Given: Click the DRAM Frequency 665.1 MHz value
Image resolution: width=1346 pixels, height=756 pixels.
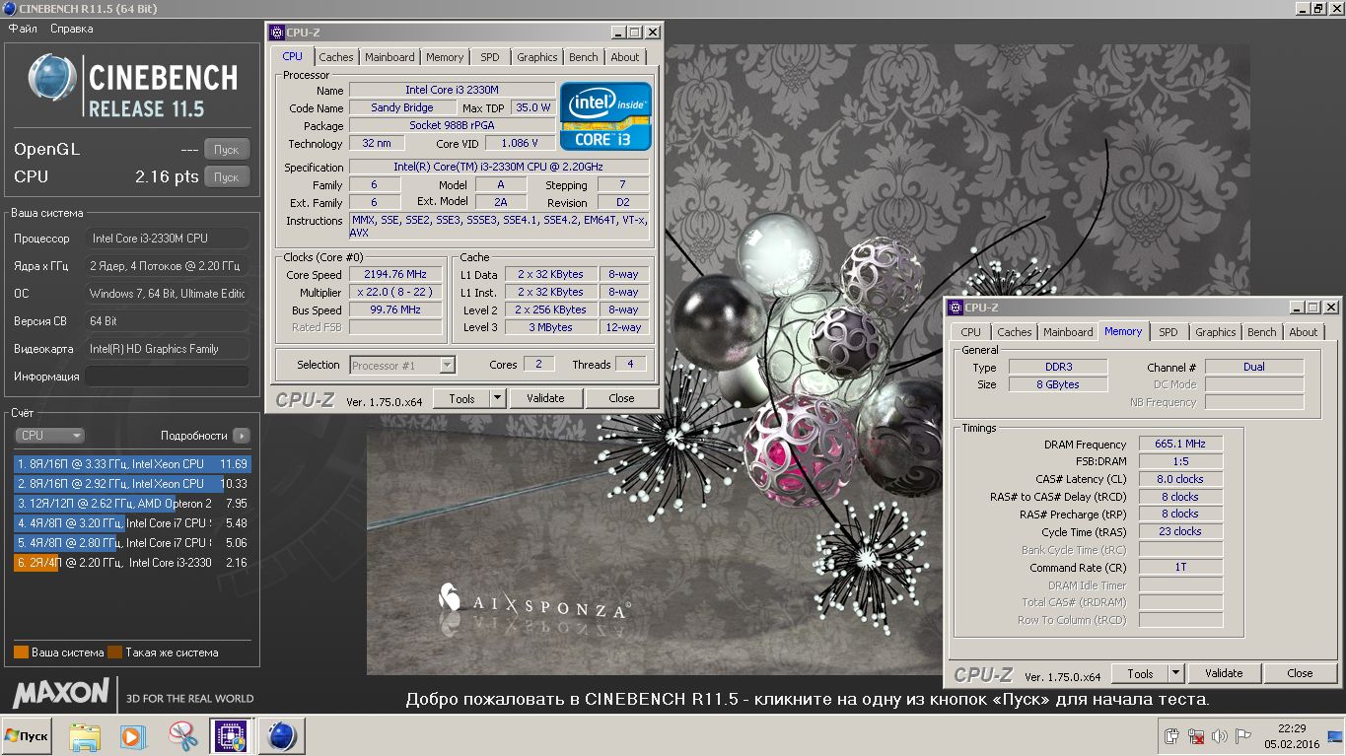Looking at the screenshot, I should [1180, 445].
